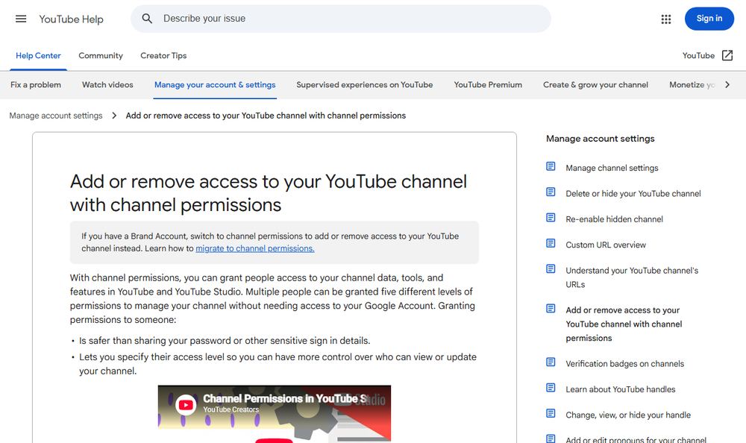The width and height of the screenshot is (746, 443).
Task: Click the article's main title heading
Action: tap(269, 193)
